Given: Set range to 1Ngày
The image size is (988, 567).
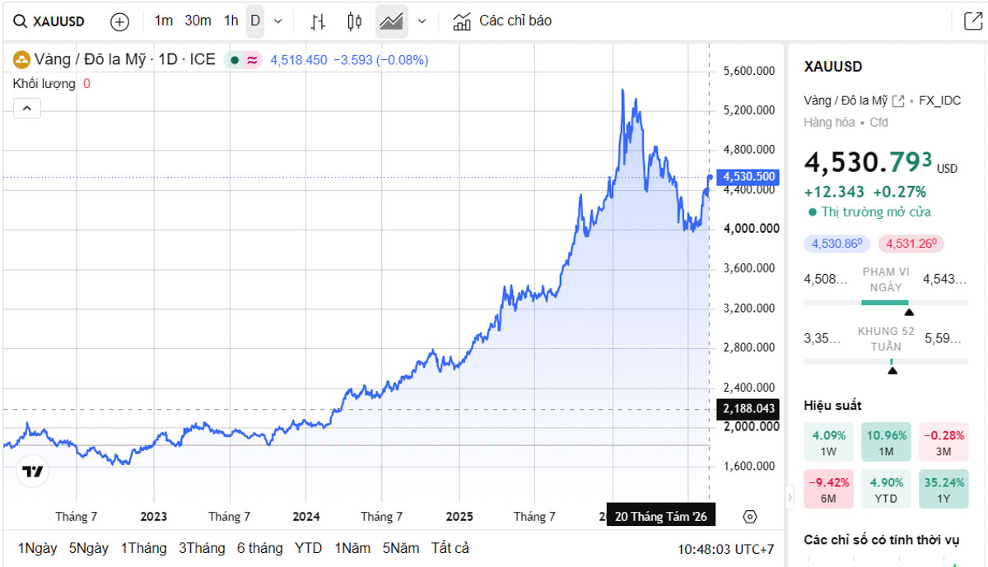Looking at the screenshot, I should tap(38, 548).
